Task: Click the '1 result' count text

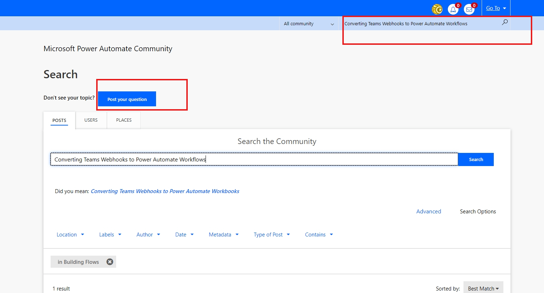Action: (61, 288)
